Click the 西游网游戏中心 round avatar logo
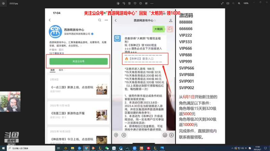This screenshot has width=270, height=151. tap(55, 32)
